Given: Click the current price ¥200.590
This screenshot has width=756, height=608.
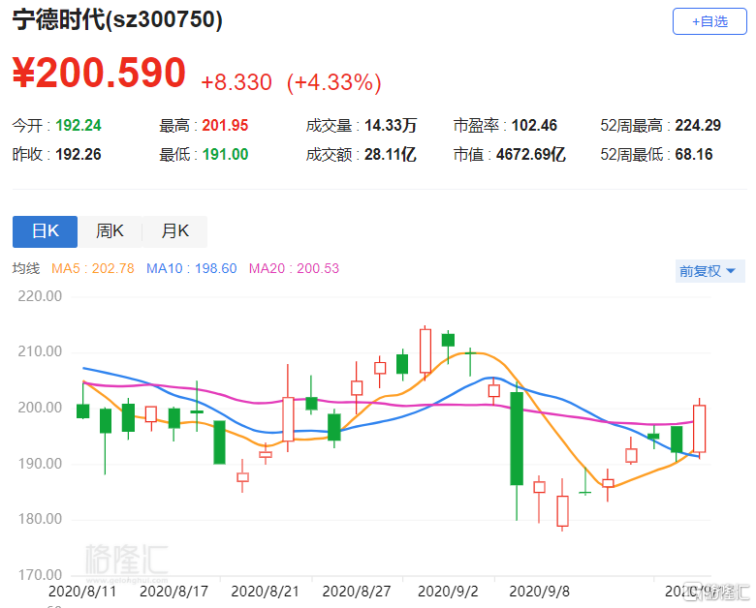Looking at the screenshot, I should pos(99,73).
